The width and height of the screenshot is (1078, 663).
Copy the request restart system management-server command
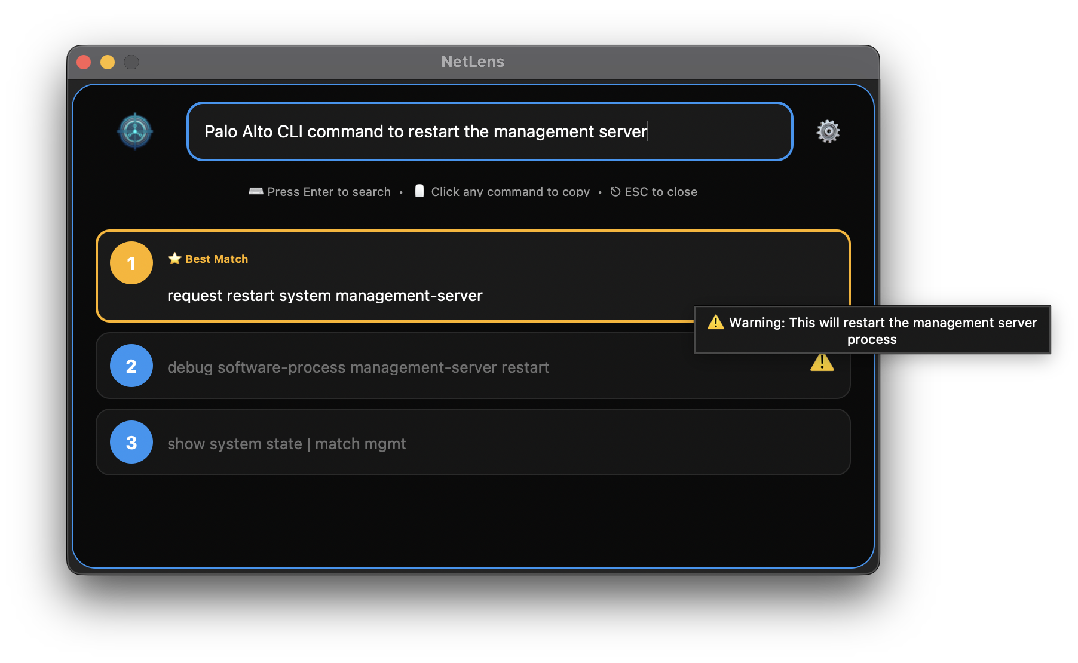click(324, 295)
